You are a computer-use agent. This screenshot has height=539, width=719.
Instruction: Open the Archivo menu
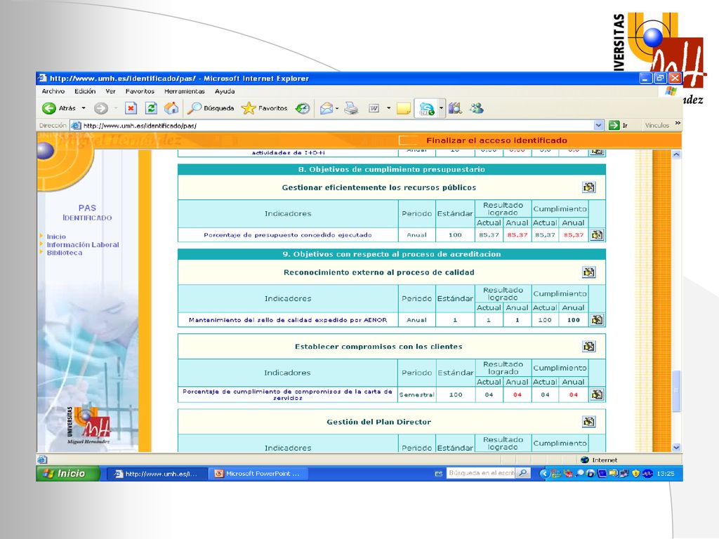(x=53, y=91)
